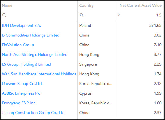
Task: Focus the Name filter input field
Action: pos(42,15)
